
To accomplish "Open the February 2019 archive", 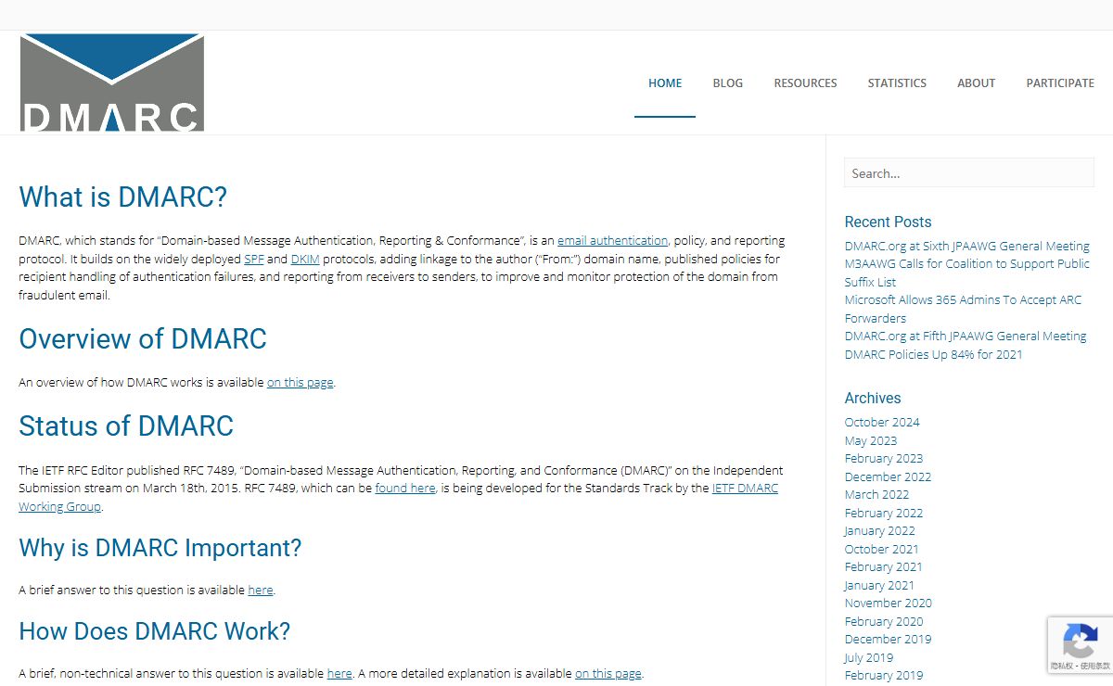I will 884,675.
